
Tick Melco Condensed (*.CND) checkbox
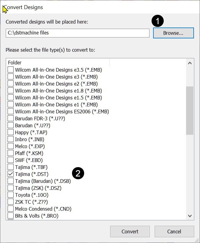[x=11, y=209]
